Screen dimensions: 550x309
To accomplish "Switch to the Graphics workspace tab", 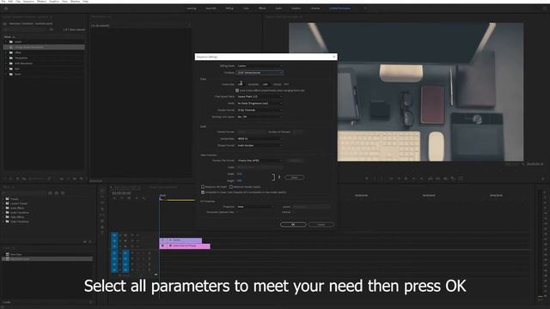I will tap(296, 9).
